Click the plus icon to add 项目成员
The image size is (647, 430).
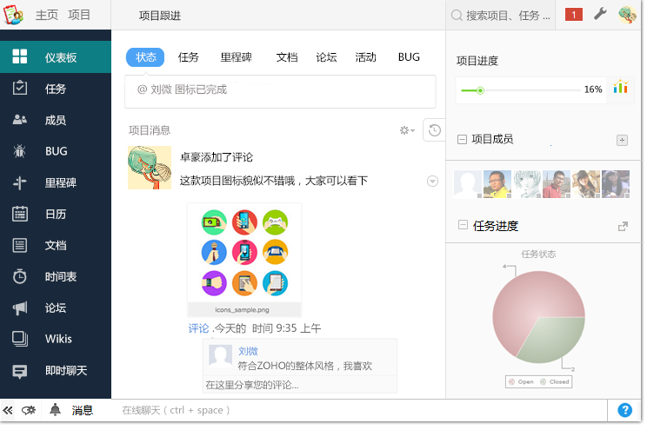[x=623, y=140]
